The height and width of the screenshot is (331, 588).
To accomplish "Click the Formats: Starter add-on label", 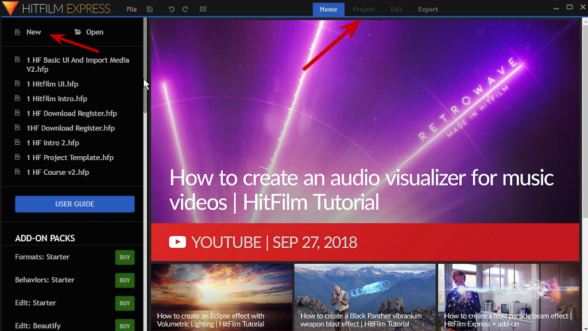I will (42, 257).
